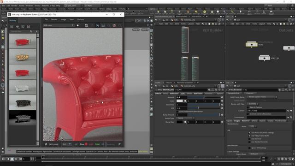Click the Bump Map black color swatch
The image size is (295, 166).
point(179,122)
